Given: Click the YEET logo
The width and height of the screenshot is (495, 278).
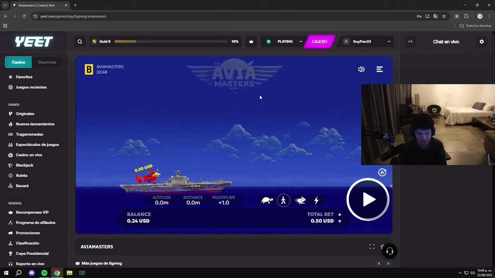Looking at the screenshot, I should point(34,42).
